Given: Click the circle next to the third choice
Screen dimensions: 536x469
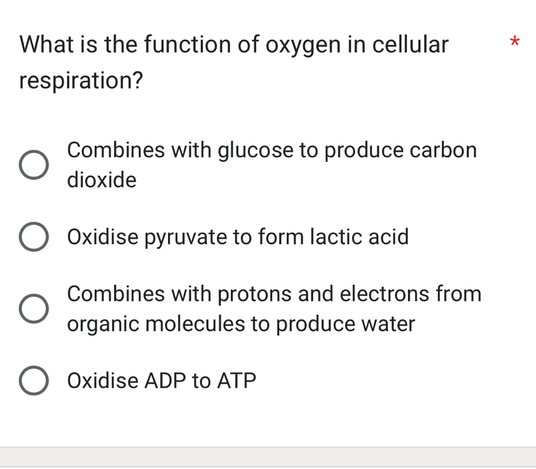Looking at the screenshot, I should tap(33, 308).
